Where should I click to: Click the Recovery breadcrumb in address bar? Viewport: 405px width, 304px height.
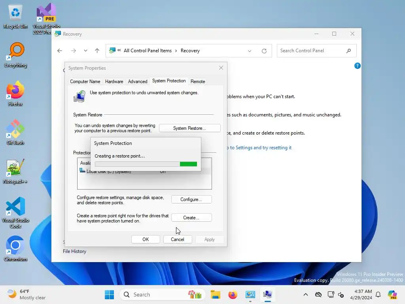(x=190, y=51)
